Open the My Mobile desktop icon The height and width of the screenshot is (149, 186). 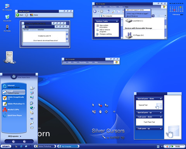pyautogui.click(x=7, y=28)
